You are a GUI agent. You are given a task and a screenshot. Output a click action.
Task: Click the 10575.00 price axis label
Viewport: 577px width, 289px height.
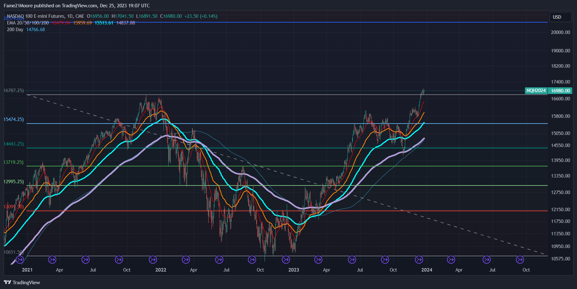[x=560, y=259]
